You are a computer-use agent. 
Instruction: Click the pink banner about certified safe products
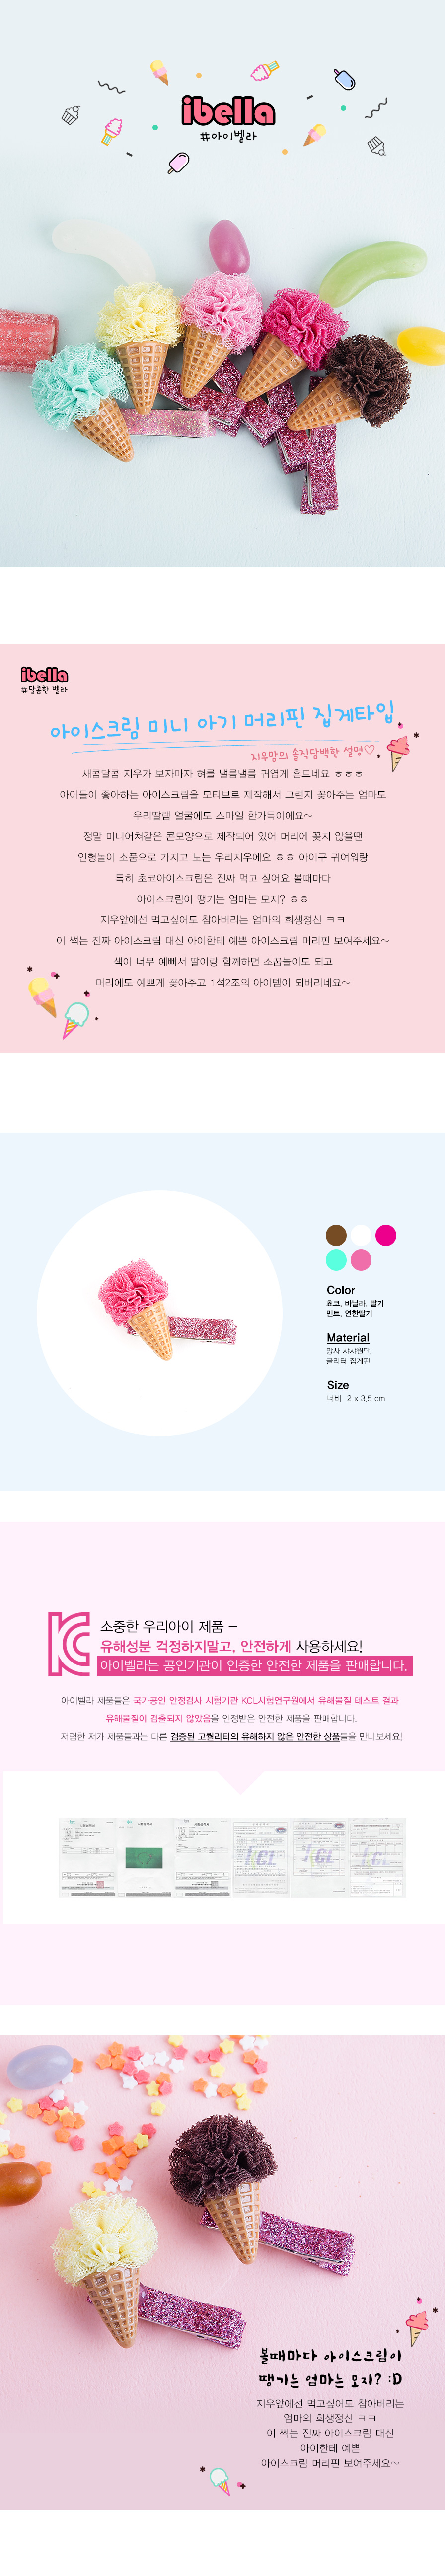point(254,1665)
